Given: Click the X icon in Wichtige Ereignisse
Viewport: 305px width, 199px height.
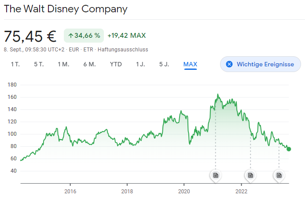Looking at the screenshot, I should point(229,64).
